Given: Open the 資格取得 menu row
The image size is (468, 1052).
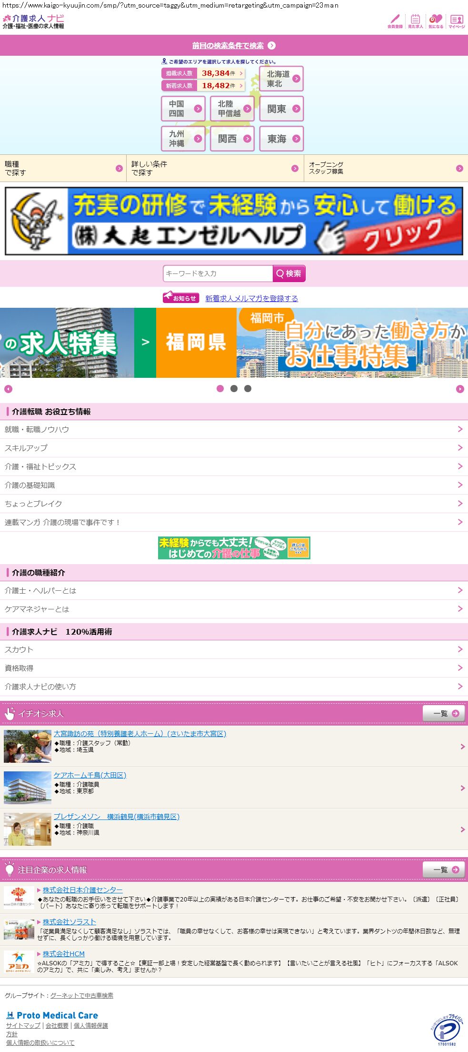Looking at the screenshot, I should click(x=234, y=668).
